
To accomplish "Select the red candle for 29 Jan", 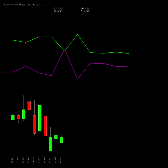I will point(29,106).
